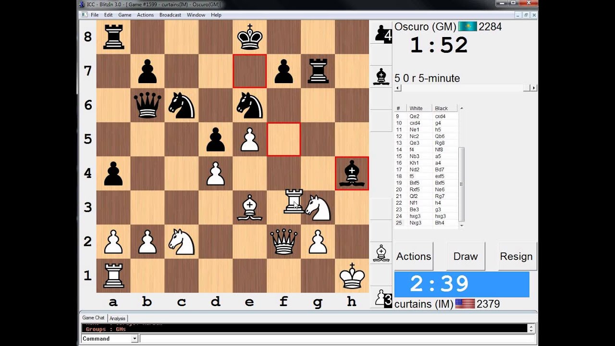The image size is (615, 346).
Task: Click curtains (IM) player name
Action: click(424, 304)
